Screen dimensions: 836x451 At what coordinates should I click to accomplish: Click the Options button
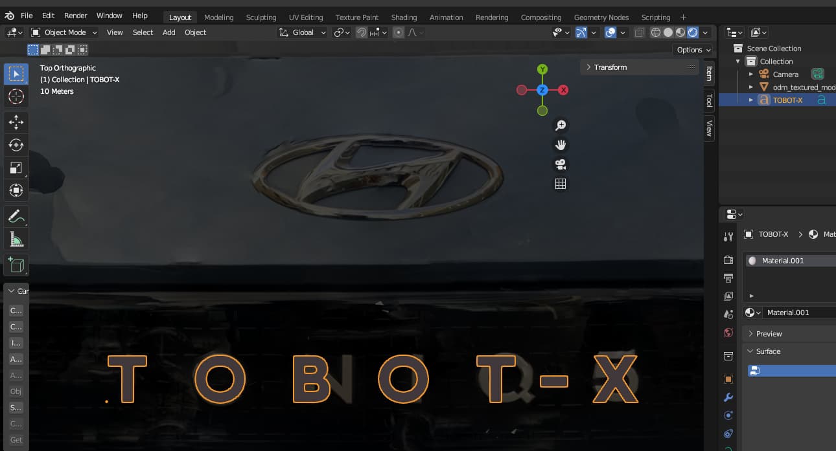(x=693, y=50)
